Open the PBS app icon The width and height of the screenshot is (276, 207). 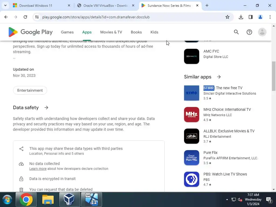pyautogui.click(x=192, y=179)
